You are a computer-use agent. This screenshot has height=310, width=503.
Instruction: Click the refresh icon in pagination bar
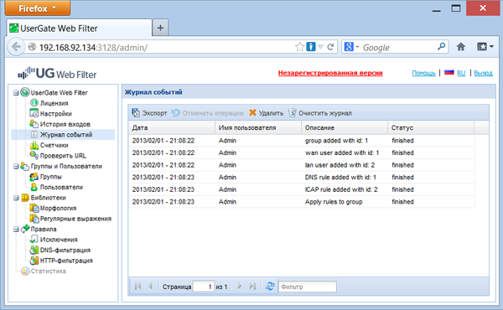point(270,287)
